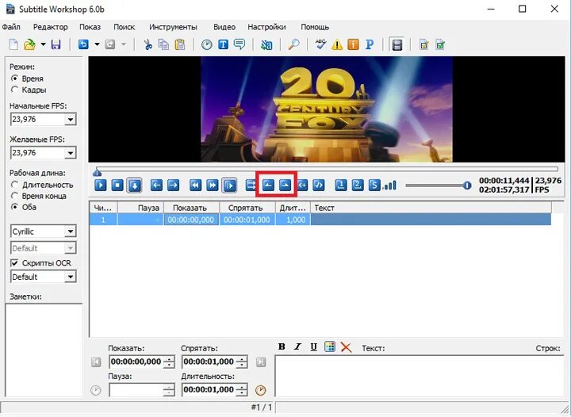Paste from the clipboard icon
571x417 pixels.
tap(180, 44)
